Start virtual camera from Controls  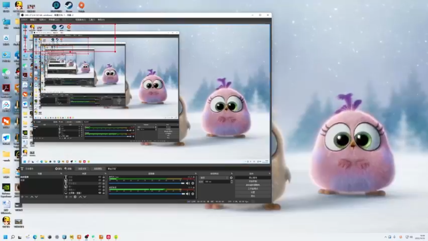click(253, 185)
